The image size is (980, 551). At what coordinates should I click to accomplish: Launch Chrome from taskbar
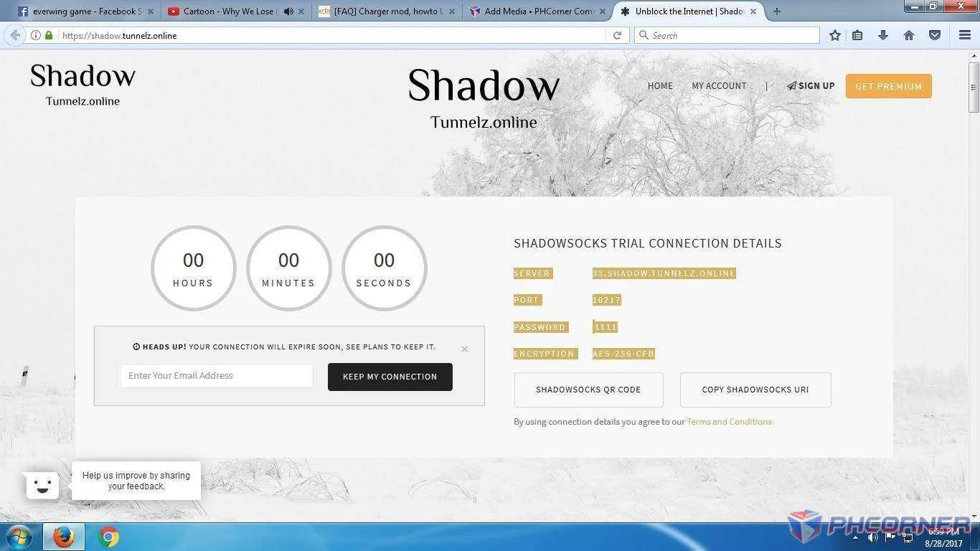108,537
